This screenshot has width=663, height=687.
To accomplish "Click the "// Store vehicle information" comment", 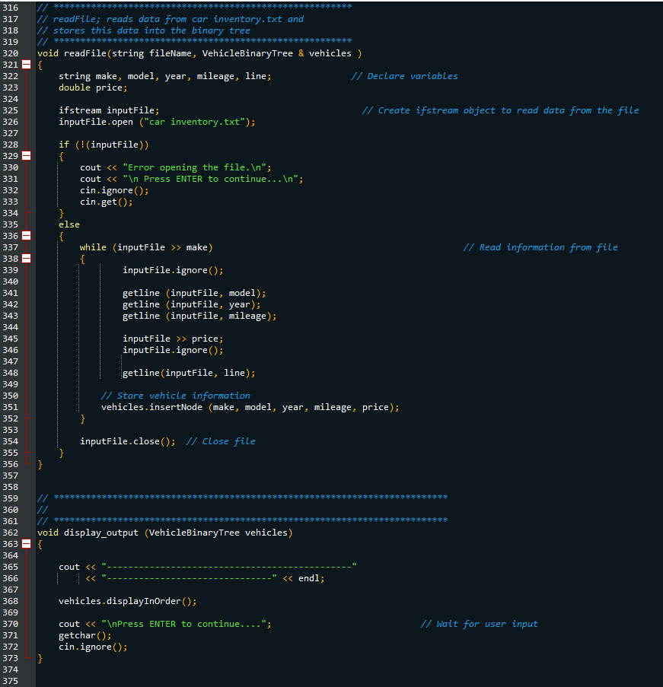I will [175, 396].
